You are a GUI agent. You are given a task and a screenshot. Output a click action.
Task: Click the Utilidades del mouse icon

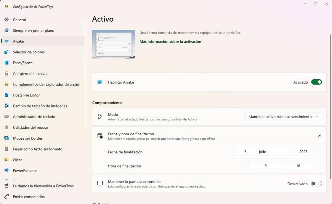7,127
